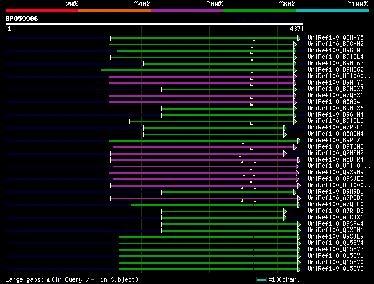Click the green alignment bar of Q2HVY5

pos(204,38)
